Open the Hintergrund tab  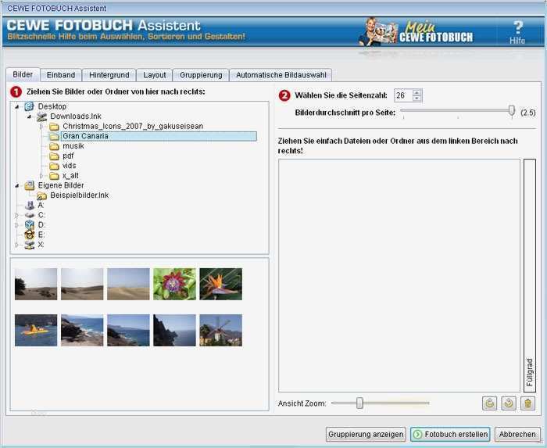point(109,75)
